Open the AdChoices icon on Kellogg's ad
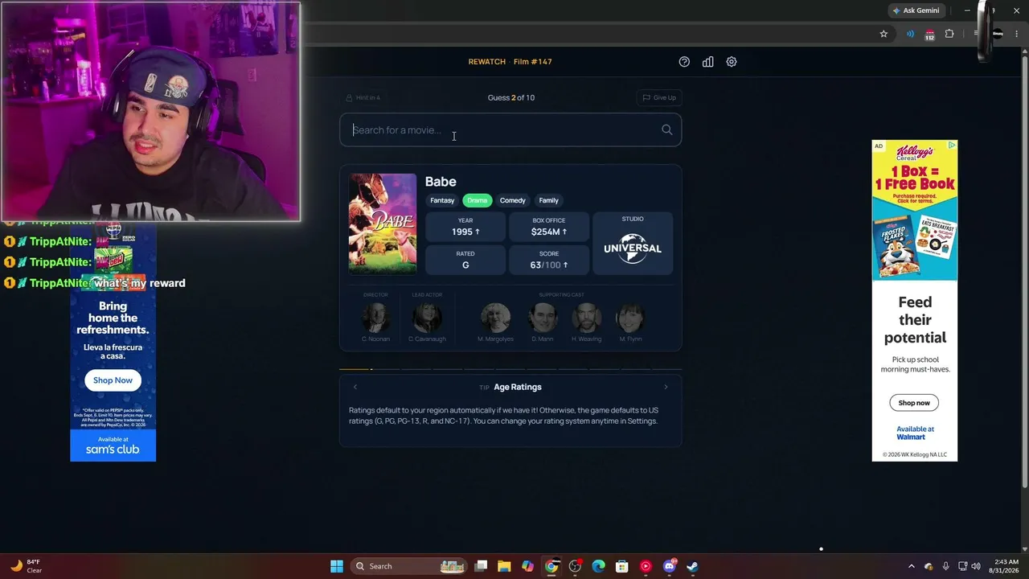 click(x=952, y=146)
